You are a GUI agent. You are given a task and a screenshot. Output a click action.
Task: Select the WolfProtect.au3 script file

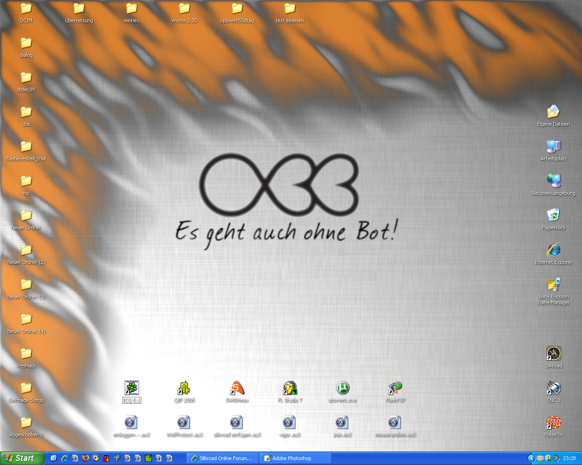coord(184,423)
